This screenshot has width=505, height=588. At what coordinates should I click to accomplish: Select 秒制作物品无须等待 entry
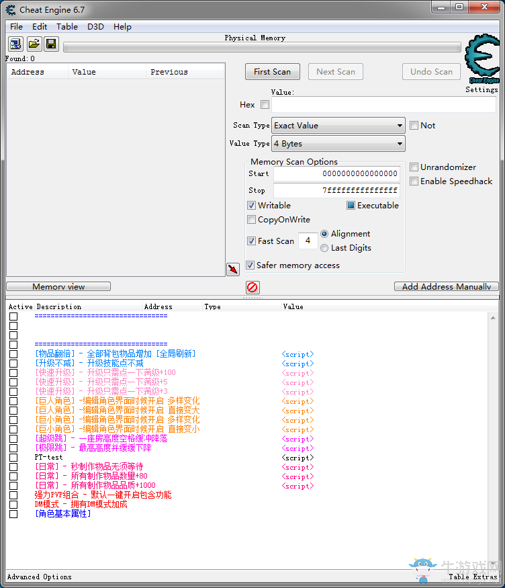[89, 467]
